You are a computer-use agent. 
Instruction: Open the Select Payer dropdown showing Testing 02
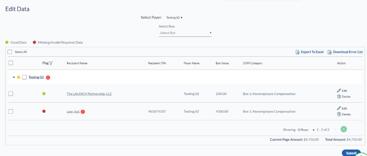pos(174,17)
